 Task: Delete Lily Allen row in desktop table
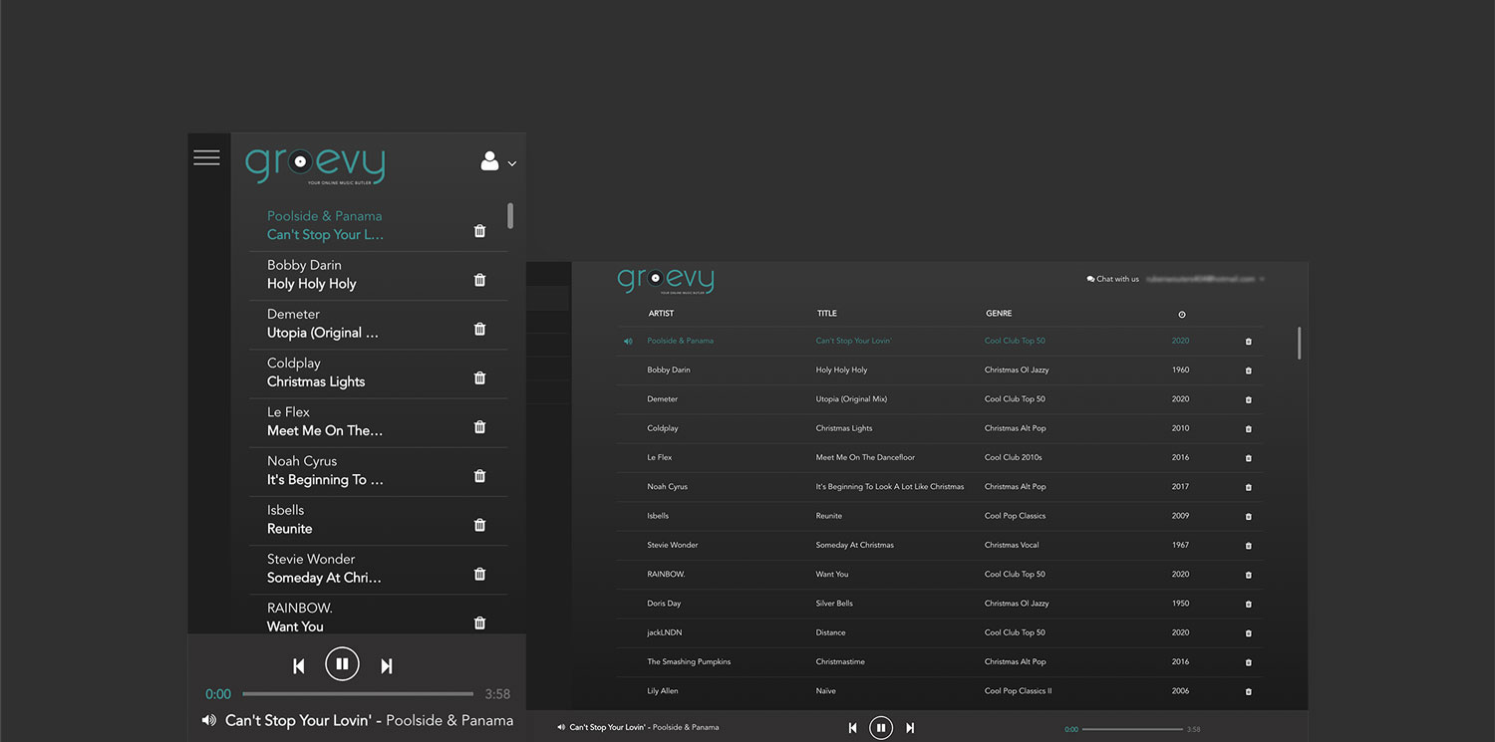[1249, 691]
